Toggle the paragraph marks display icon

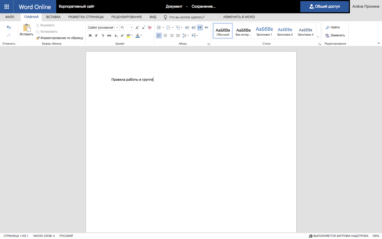coord(200,27)
